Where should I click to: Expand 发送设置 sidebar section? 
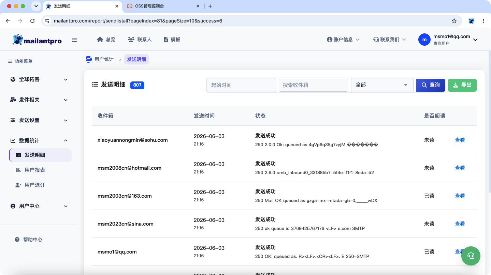pyautogui.click(x=39, y=120)
